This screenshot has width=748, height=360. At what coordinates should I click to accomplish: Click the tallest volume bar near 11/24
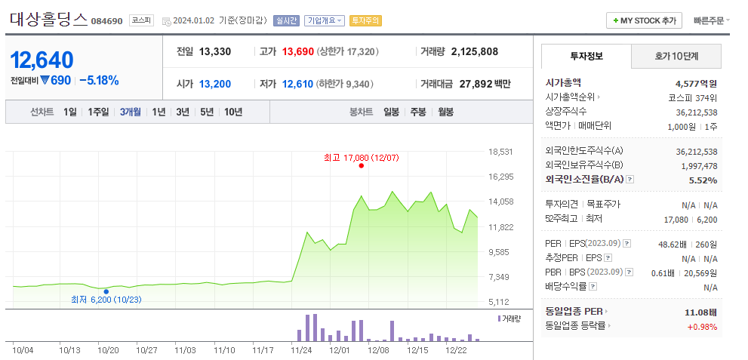[x=315, y=328]
